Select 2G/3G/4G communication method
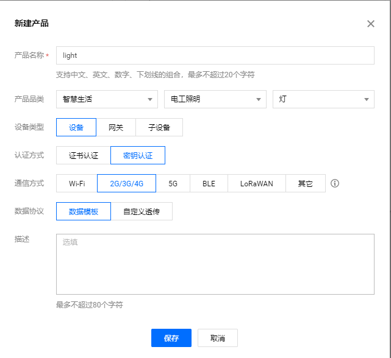Screen dimensions: 391x358 tap(126, 183)
